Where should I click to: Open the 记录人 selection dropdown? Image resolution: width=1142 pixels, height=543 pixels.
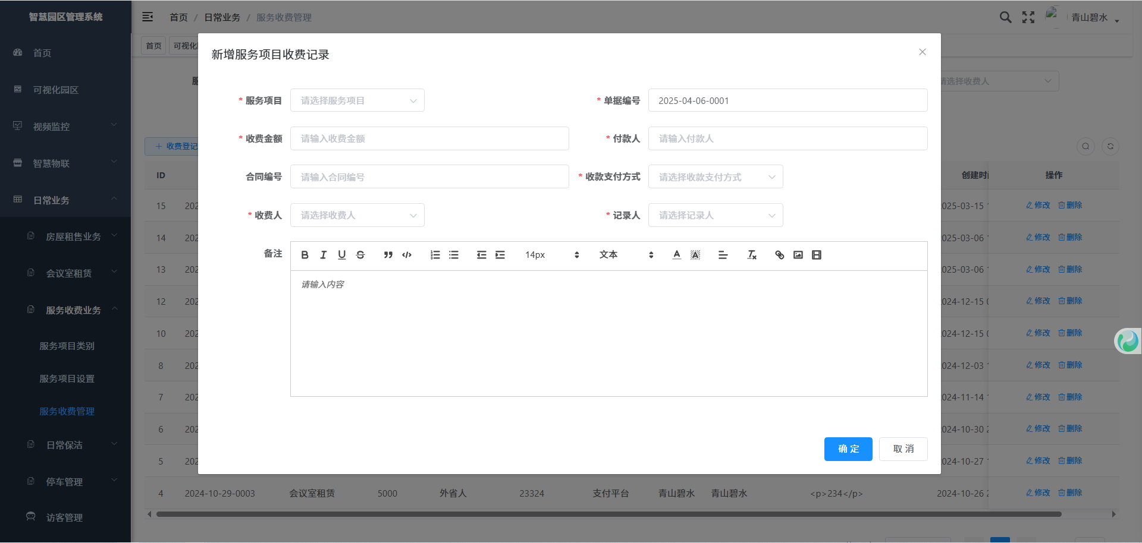(x=715, y=215)
